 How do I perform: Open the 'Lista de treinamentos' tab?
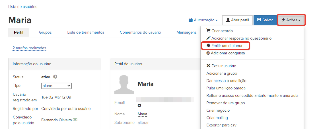[x=86, y=32]
